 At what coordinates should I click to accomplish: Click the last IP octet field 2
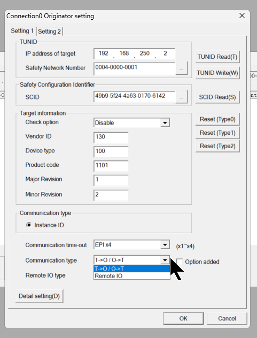(x=165, y=53)
